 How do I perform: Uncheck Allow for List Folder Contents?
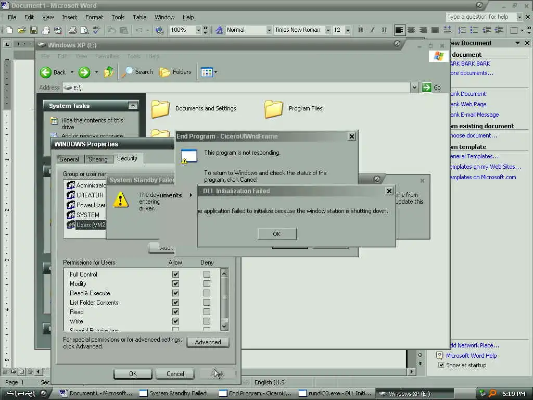click(x=175, y=303)
